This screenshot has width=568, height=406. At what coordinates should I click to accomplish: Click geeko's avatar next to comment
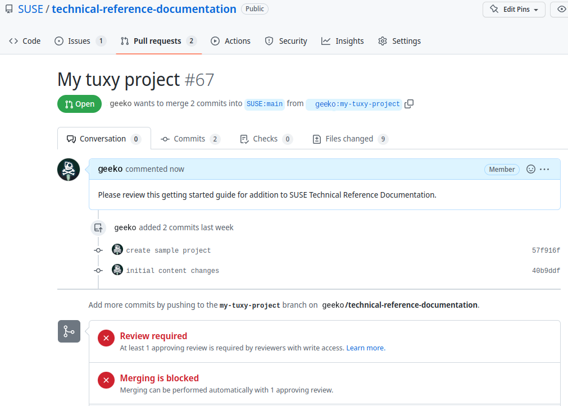(69, 170)
